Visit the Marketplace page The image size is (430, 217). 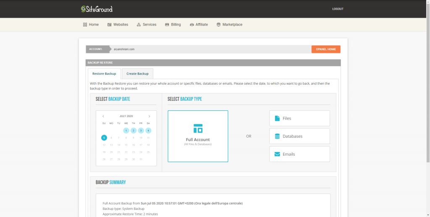coord(229,25)
